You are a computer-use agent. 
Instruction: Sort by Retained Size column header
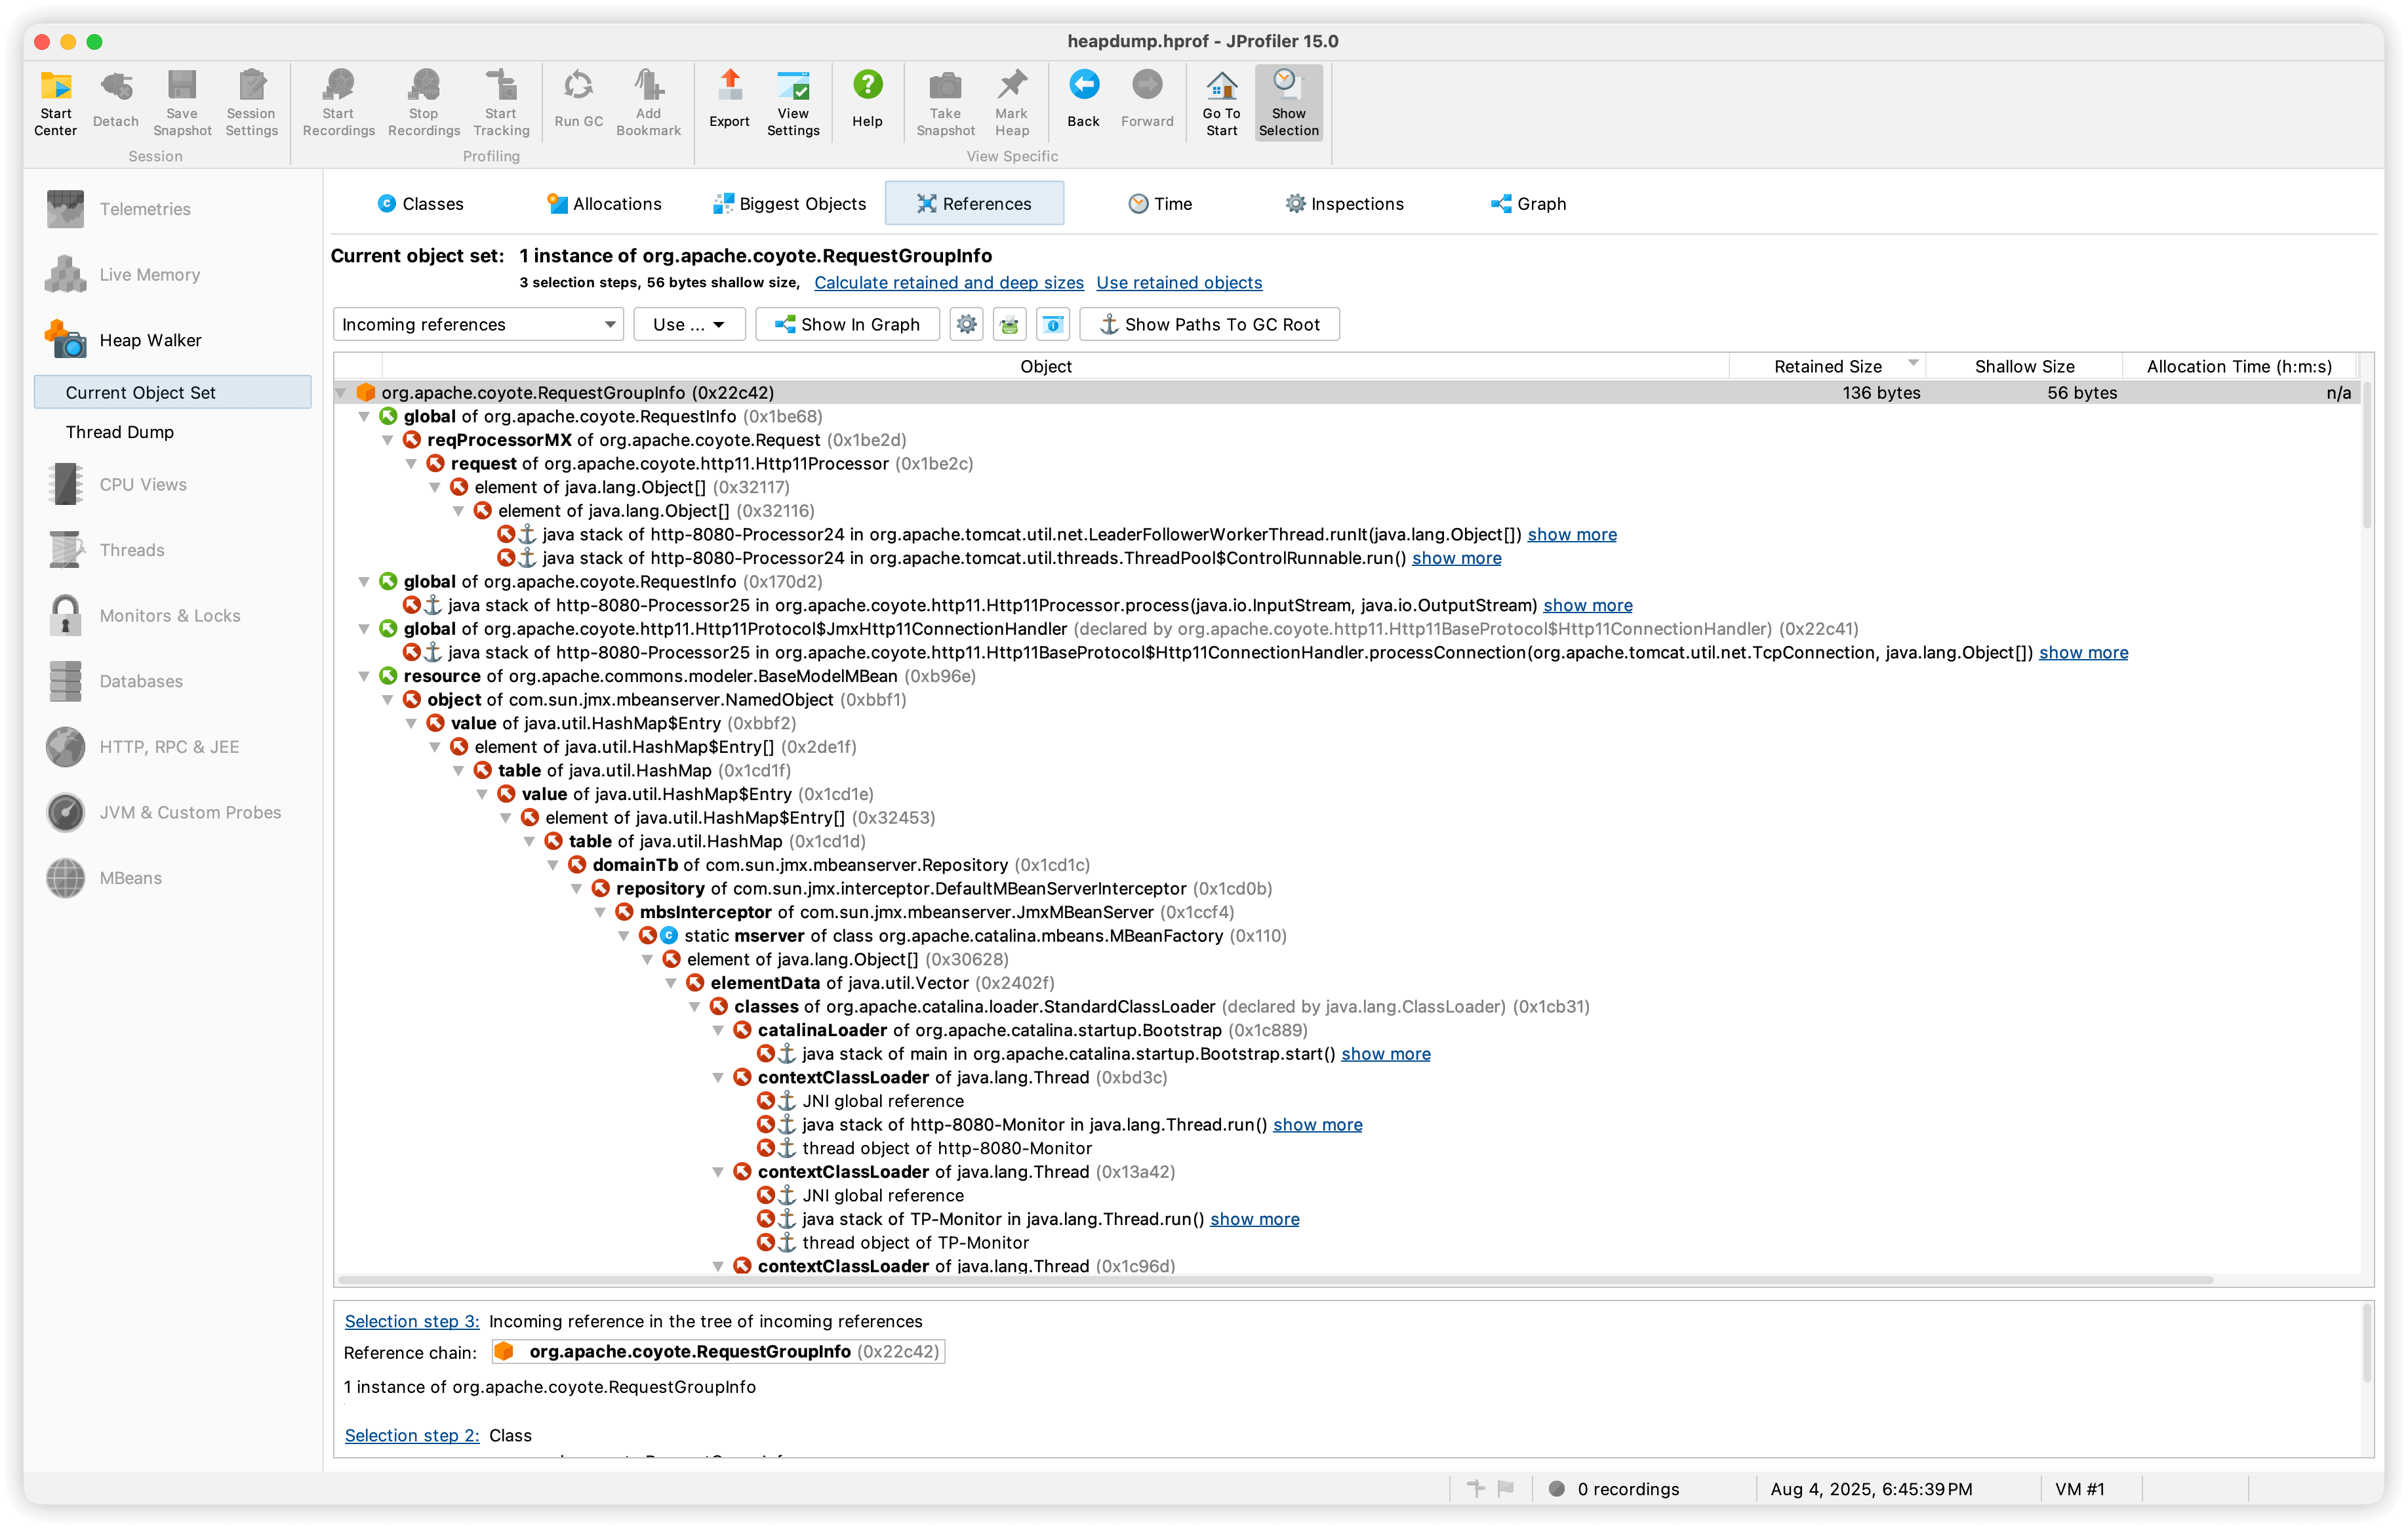1827,366
